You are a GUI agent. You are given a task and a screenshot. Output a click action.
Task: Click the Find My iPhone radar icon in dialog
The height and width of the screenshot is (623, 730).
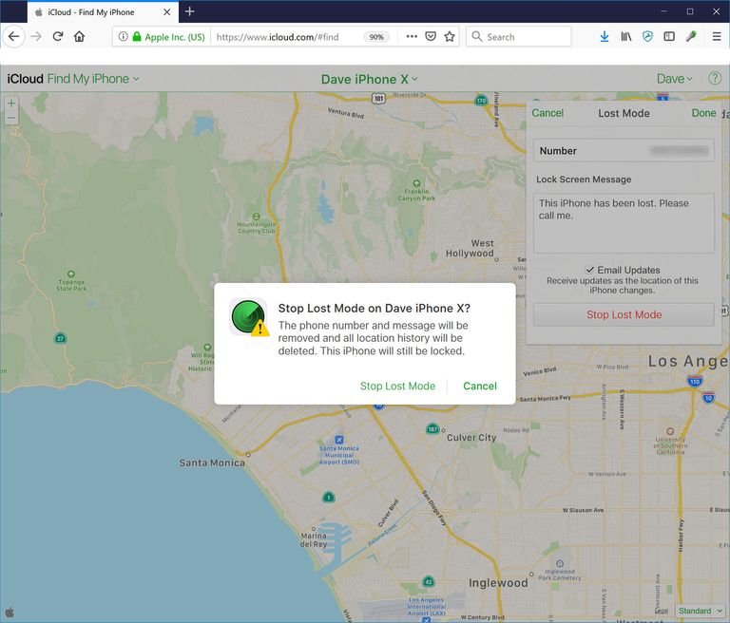[x=248, y=317]
